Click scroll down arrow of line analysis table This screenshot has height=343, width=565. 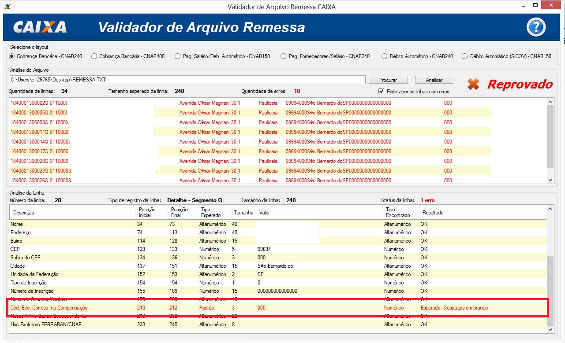pyautogui.click(x=550, y=329)
